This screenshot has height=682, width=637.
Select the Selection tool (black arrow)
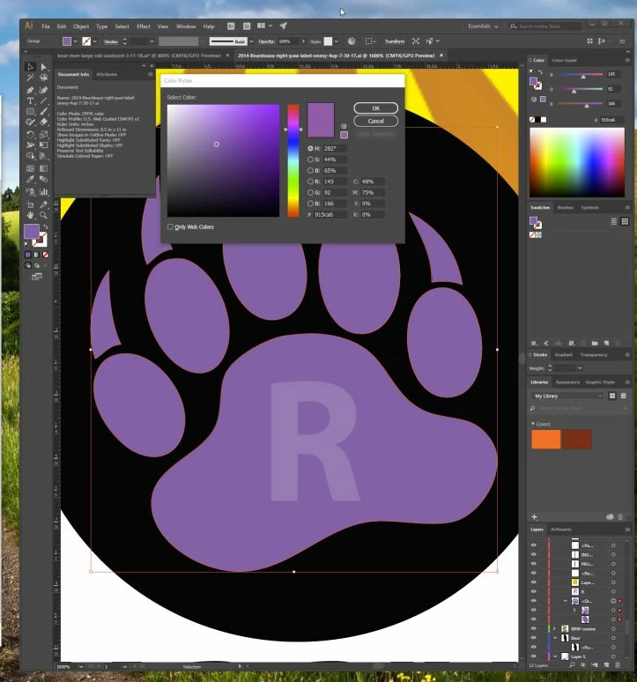(x=31, y=67)
